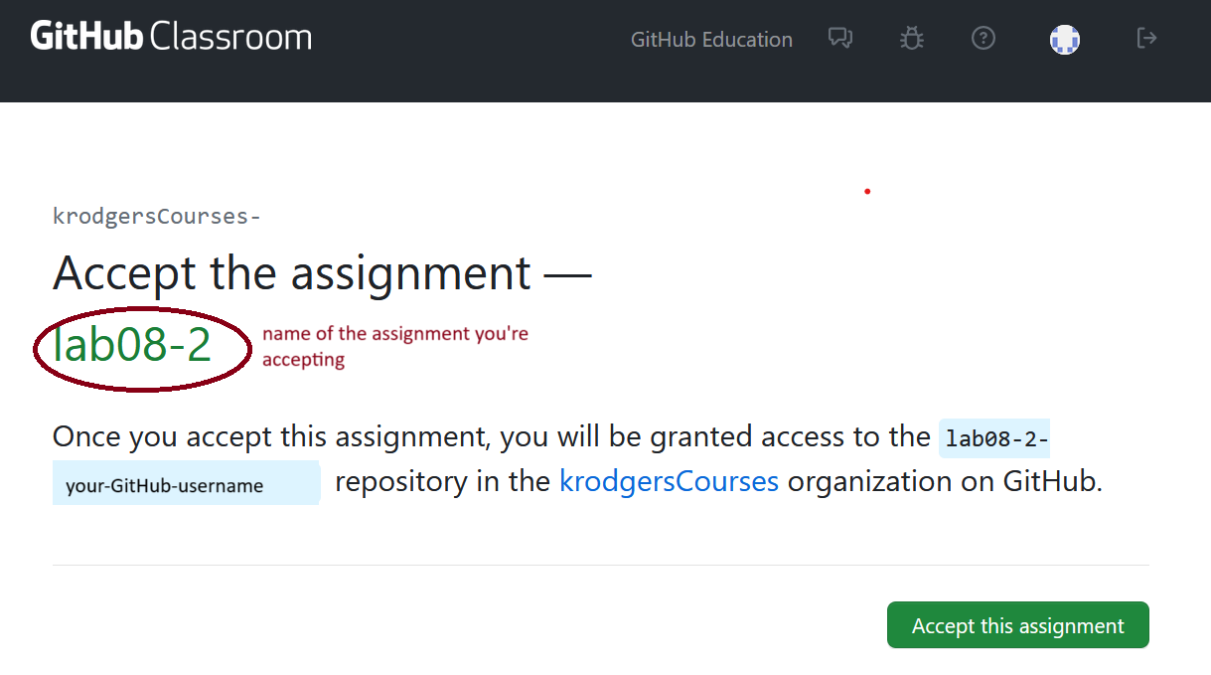This screenshot has height=675, width=1211.
Task: Click the small red dot
Action: pos(867,191)
